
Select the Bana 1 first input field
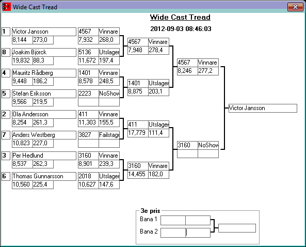coord(173,221)
